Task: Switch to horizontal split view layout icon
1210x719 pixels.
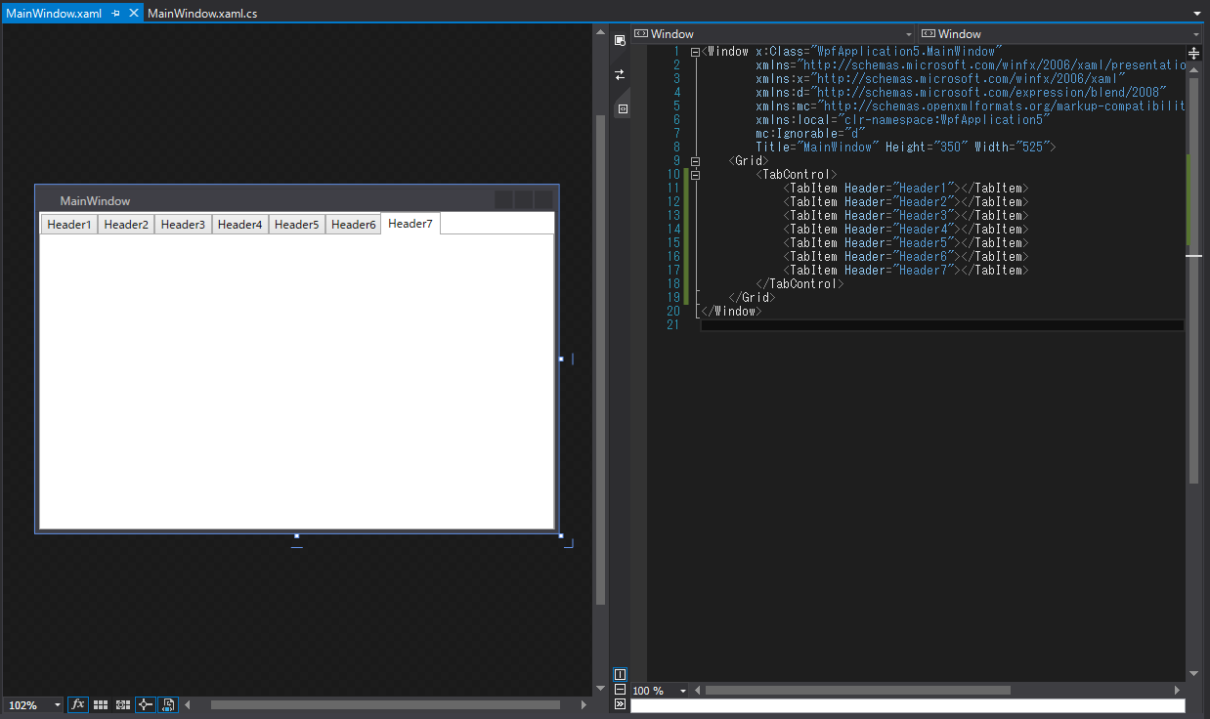Action: pyautogui.click(x=620, y=690)
